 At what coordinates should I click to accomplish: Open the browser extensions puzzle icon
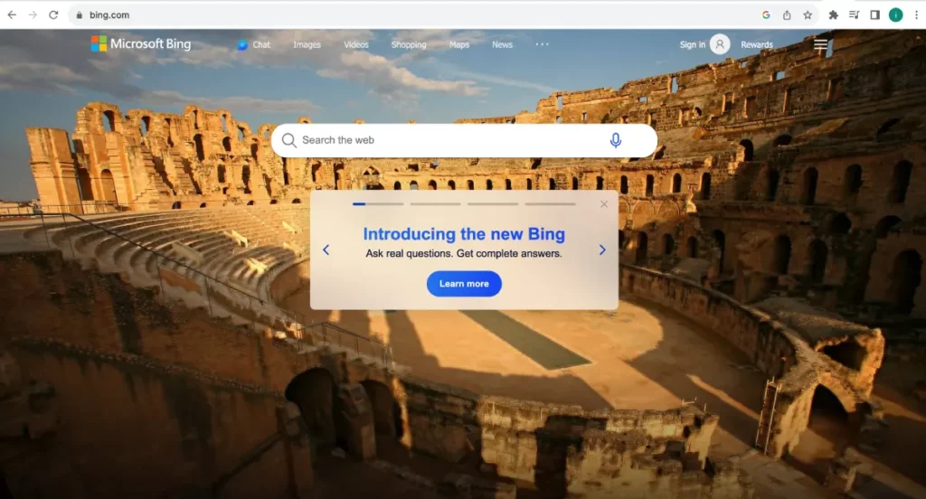pyautogui.click(x=833, y=14)
